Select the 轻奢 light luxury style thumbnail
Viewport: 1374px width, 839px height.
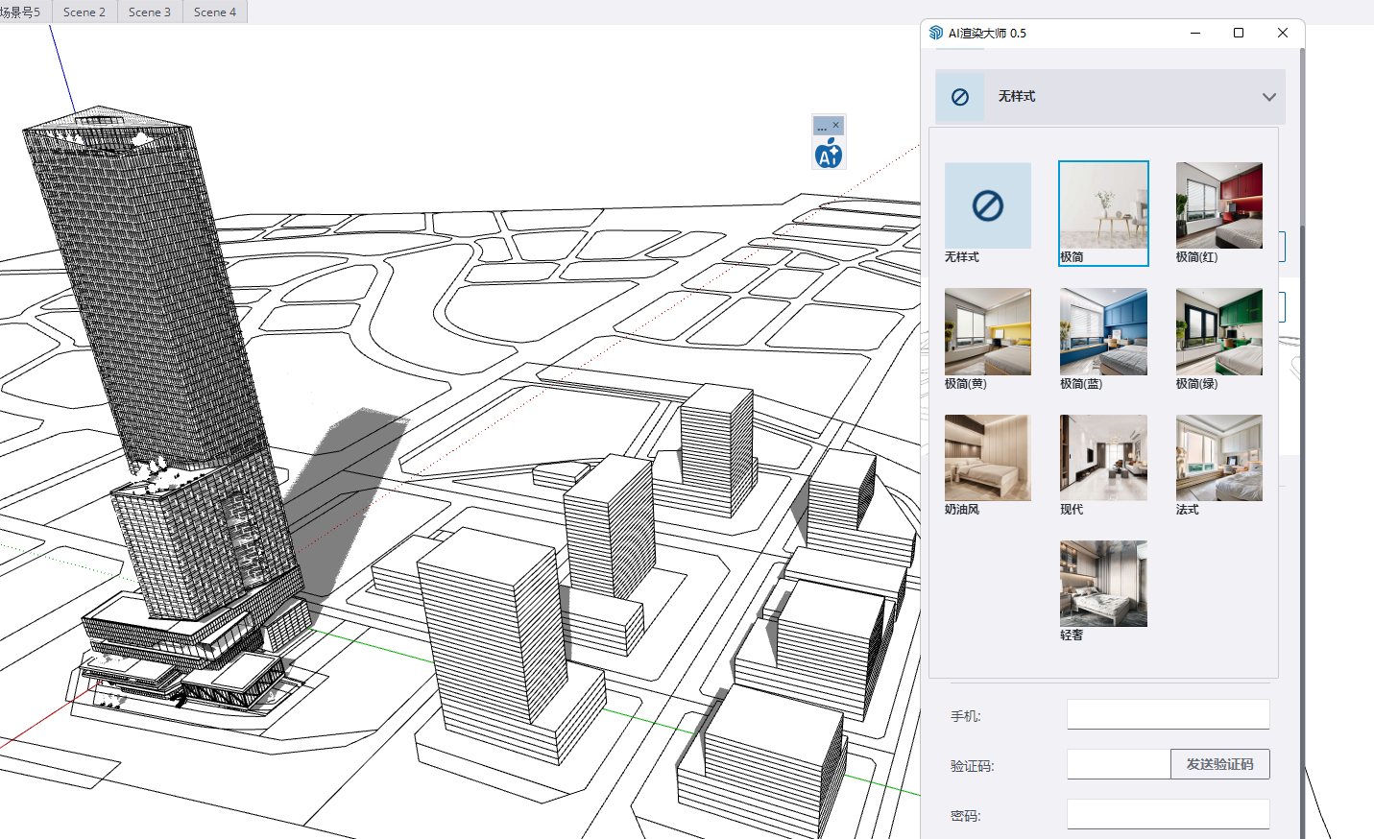tap(1103, 584)
